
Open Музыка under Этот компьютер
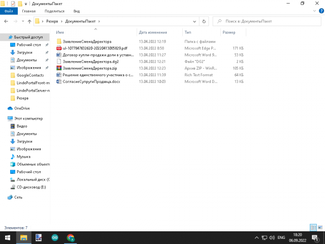(x=23, y=157)
